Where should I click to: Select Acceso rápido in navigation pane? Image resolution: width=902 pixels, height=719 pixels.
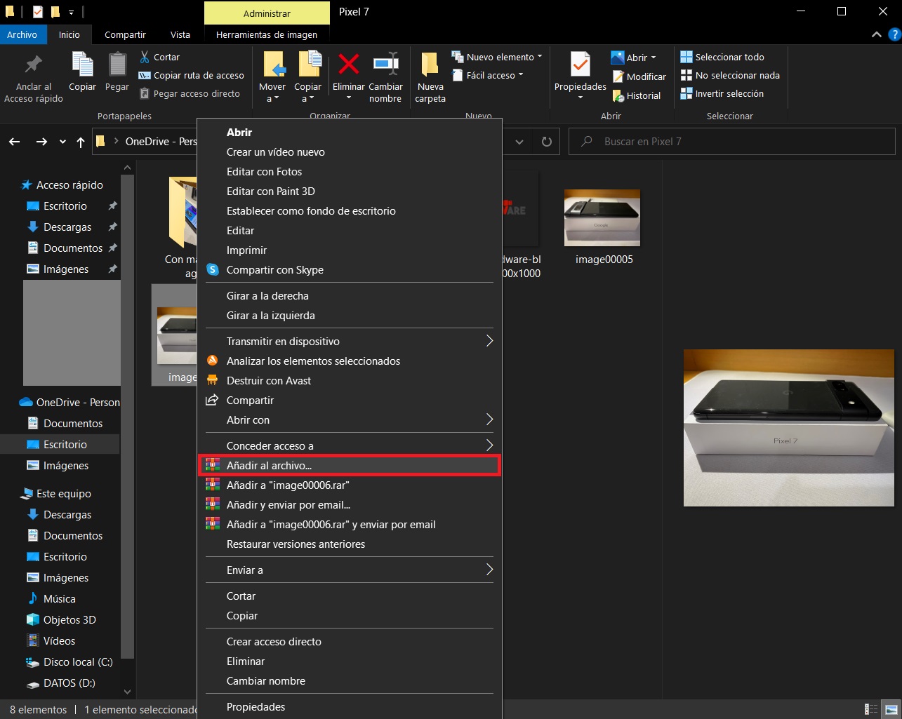click(x=62, y=184)
